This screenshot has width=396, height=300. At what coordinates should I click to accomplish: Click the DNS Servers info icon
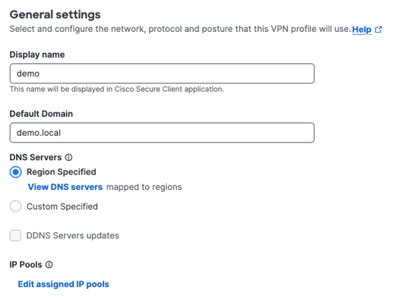[x=68, y=157]
